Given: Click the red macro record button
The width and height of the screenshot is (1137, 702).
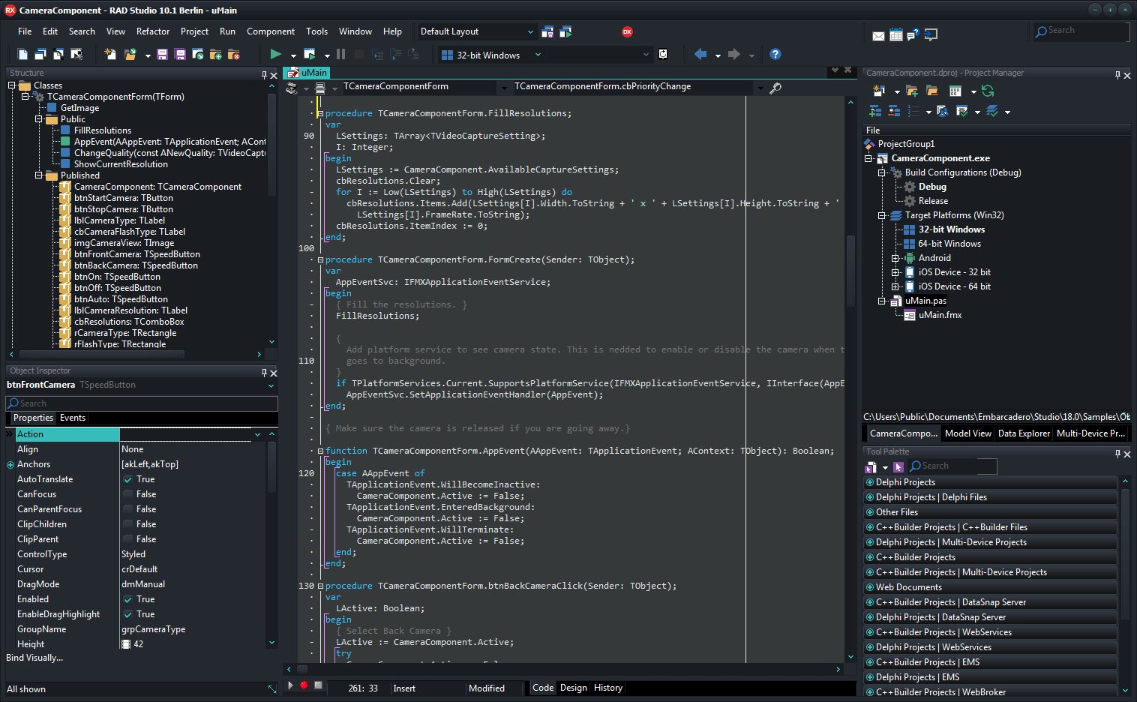Looking at the screenshot, I should [x=304, y=685].
